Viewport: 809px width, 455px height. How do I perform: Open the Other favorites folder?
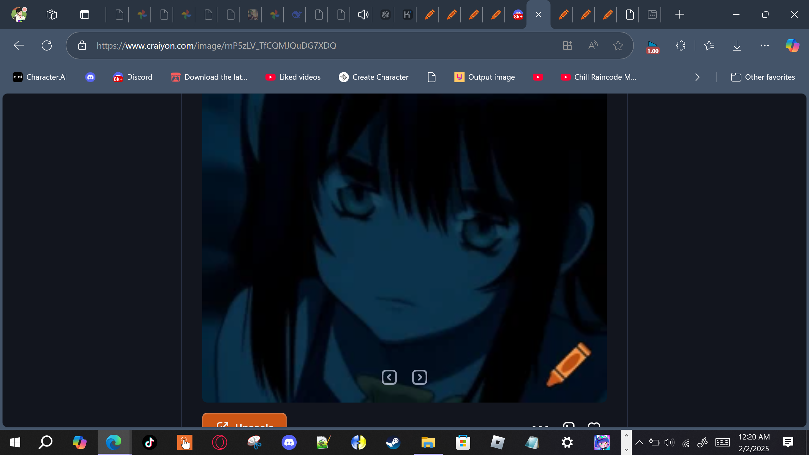click(x=763, y=77)
